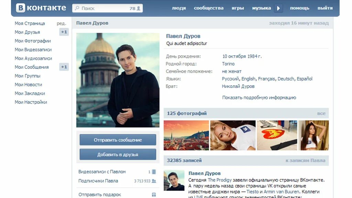
Task: Open Мои Новости in sidebar
Action: (x=28, y=85)
